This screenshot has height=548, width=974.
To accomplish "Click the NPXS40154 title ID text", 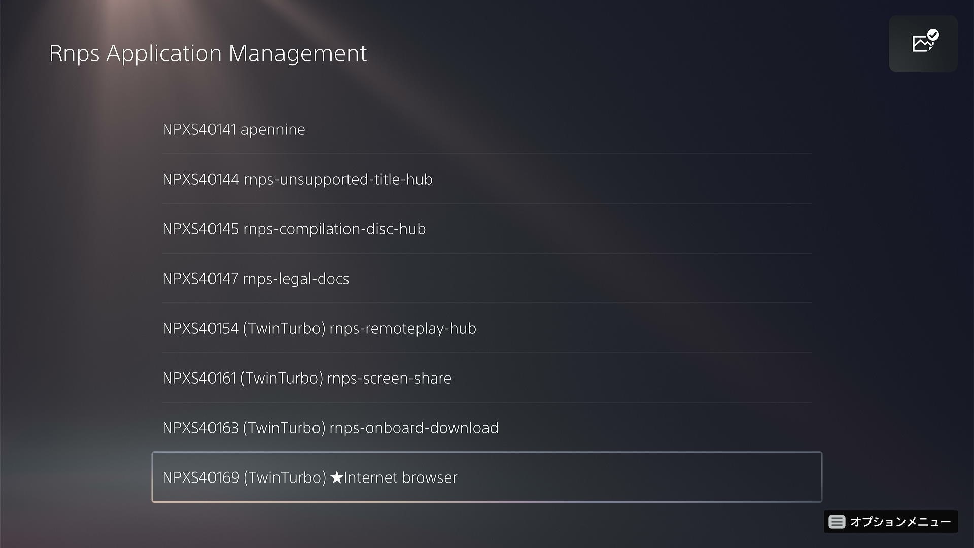I will (x=200, y=328).
